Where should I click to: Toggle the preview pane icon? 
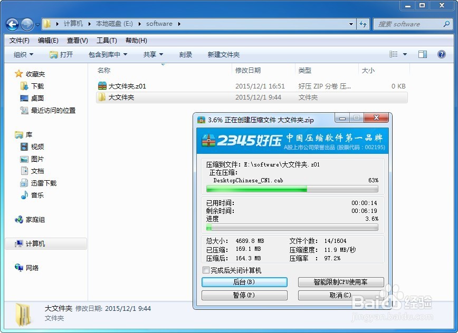pyautogui.click(x=423, y=54)
